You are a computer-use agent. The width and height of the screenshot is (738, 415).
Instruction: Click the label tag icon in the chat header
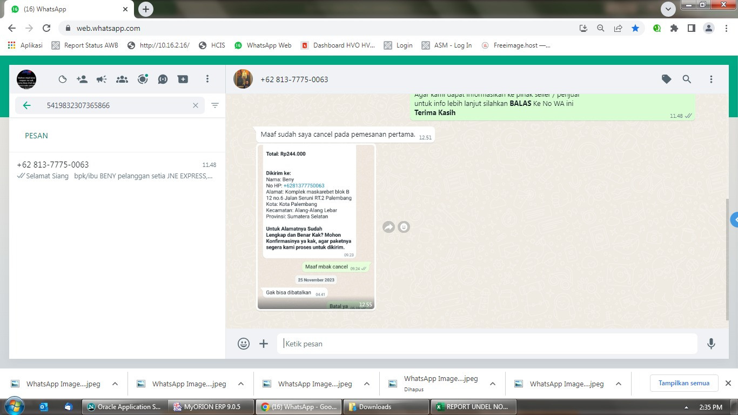click(x=667, y=79)
